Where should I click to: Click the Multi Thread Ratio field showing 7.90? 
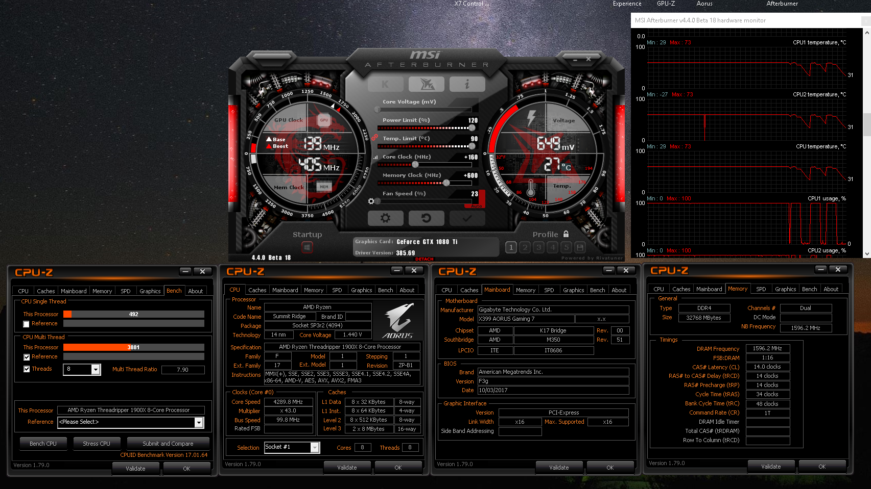tap(183, 370)
